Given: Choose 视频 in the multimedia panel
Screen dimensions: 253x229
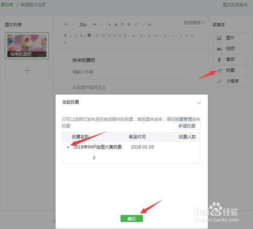Looking at the screenshot, I should coord(230,49).
